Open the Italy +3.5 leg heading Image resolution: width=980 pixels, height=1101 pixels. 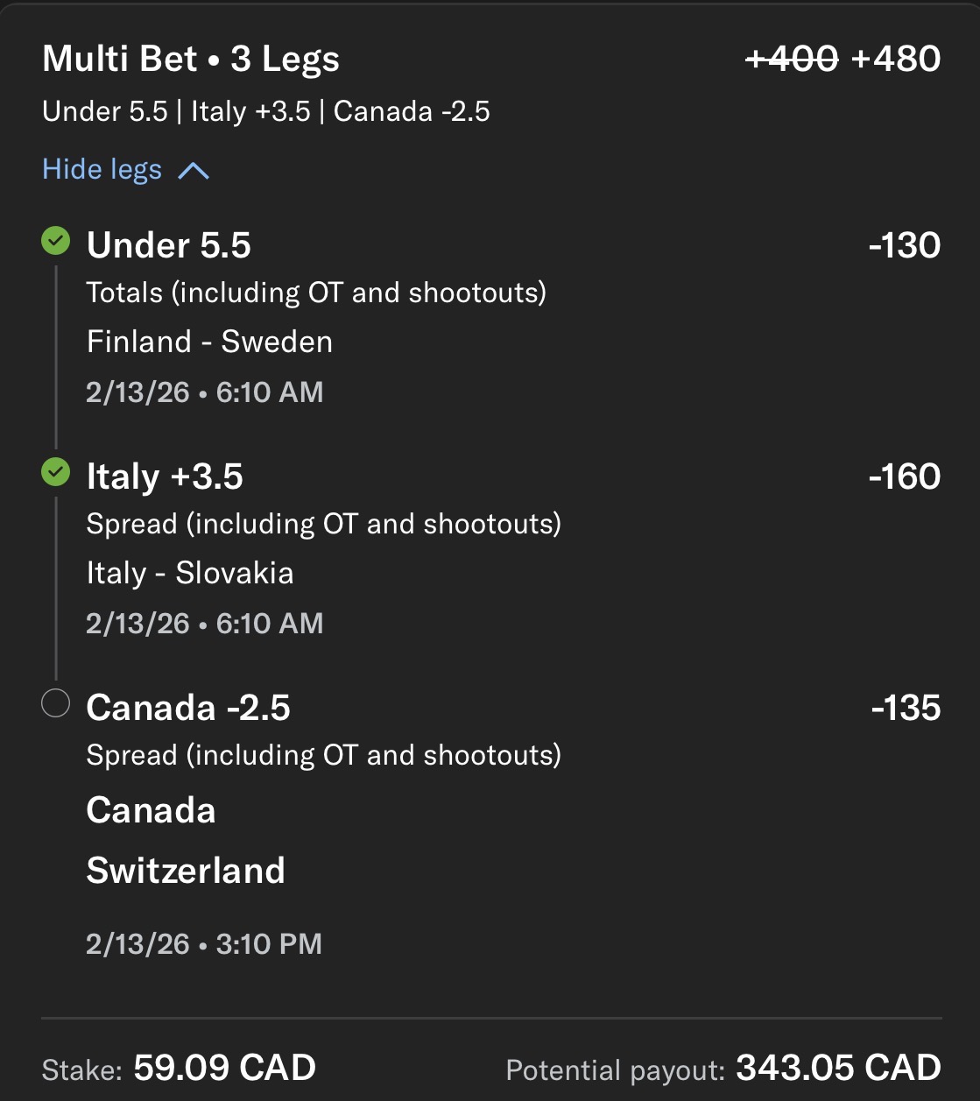pyautogui.click(x=165, y=476)
